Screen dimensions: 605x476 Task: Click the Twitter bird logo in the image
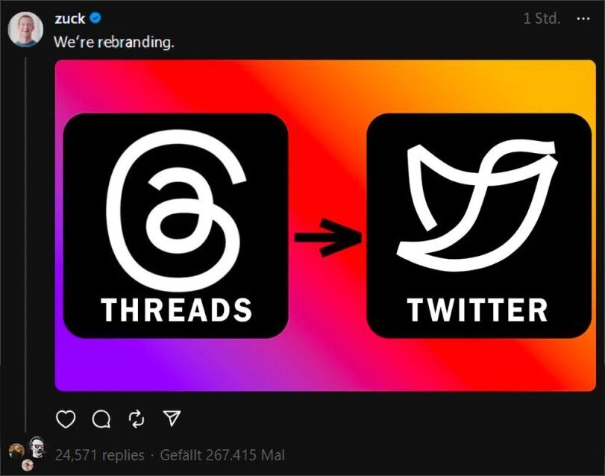(x=477, y=206)
